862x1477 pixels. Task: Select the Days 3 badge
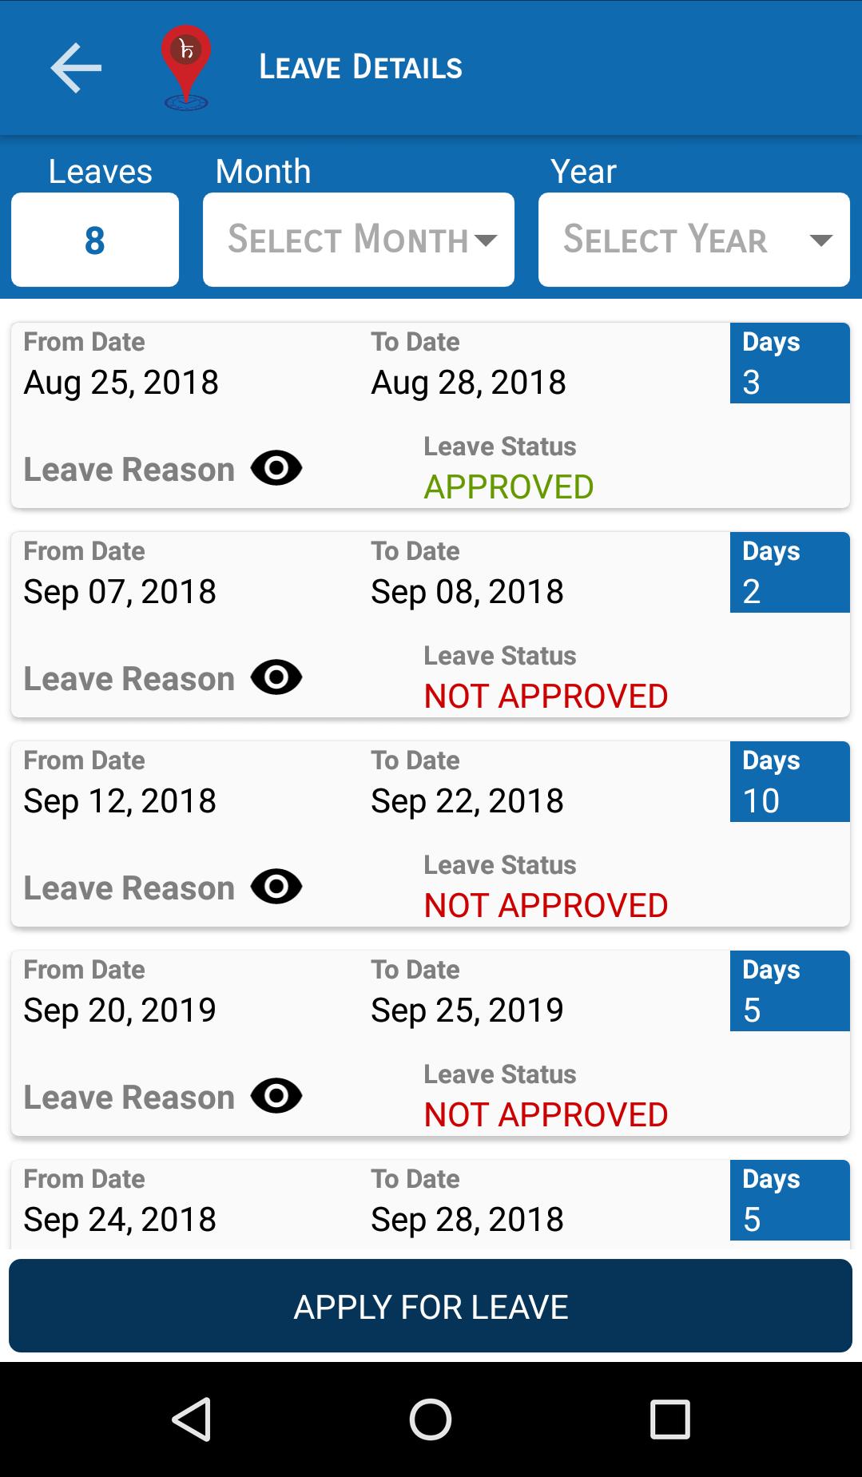coord(789,363)
